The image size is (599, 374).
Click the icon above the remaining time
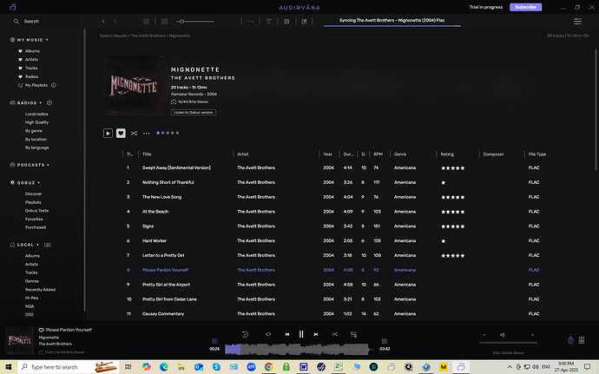(x=385, y=341)
